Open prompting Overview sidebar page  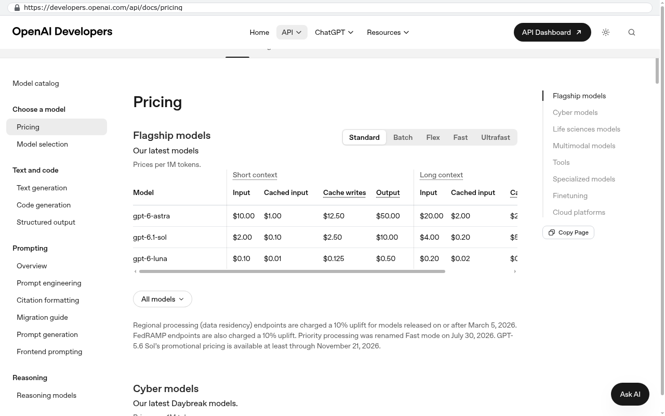(32, 266)
